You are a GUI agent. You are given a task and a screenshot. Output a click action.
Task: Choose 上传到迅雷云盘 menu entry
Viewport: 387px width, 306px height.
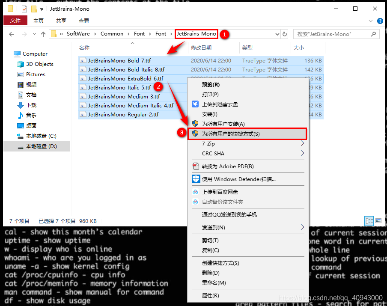[x=248, y=104]
